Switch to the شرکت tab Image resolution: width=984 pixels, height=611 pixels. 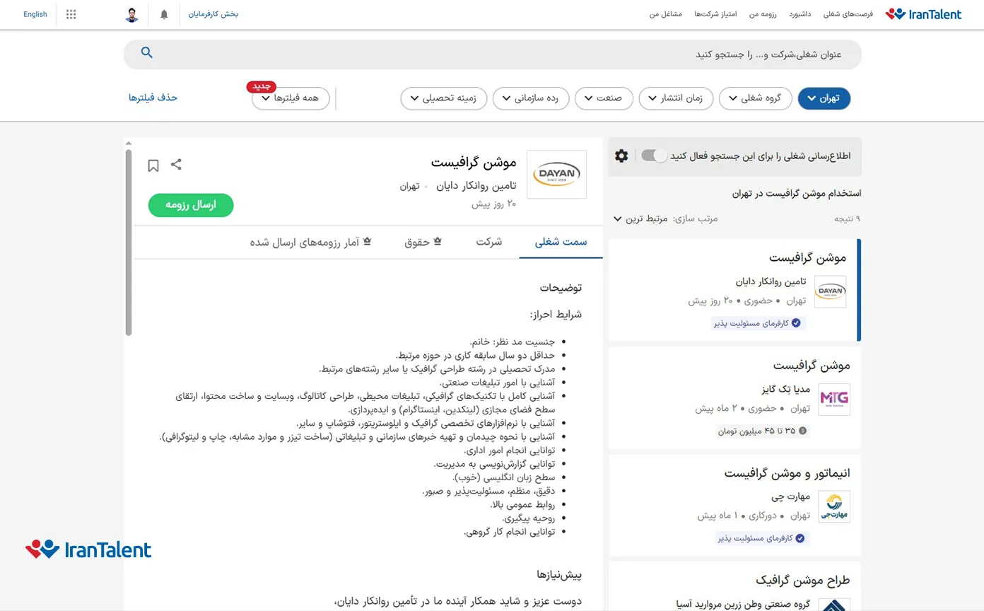pos(488,240)
